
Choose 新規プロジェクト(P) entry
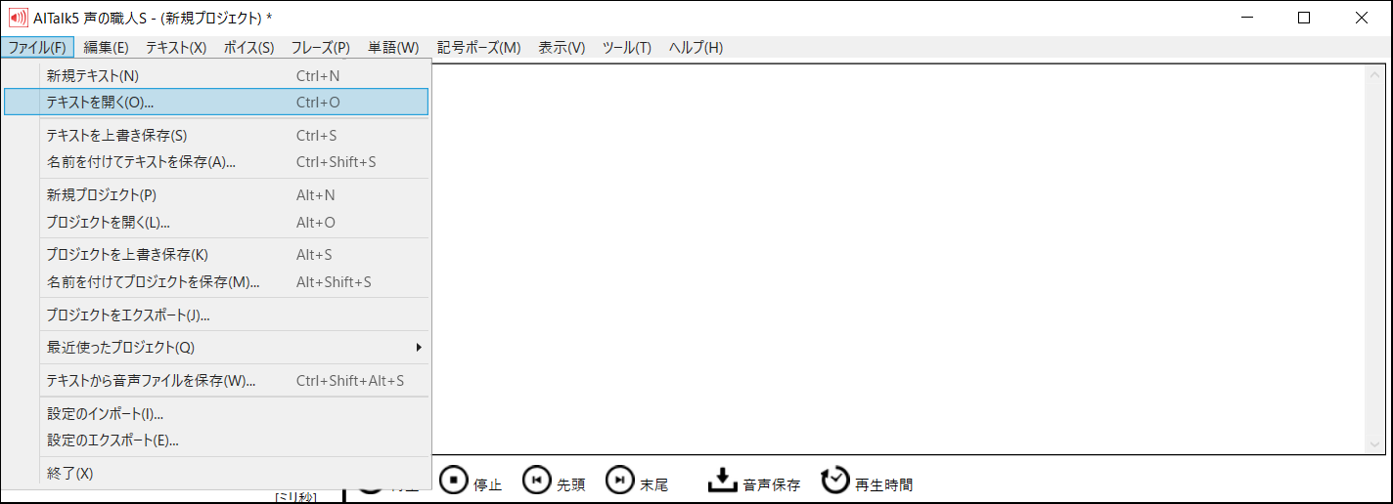click(x=216, y=195)
